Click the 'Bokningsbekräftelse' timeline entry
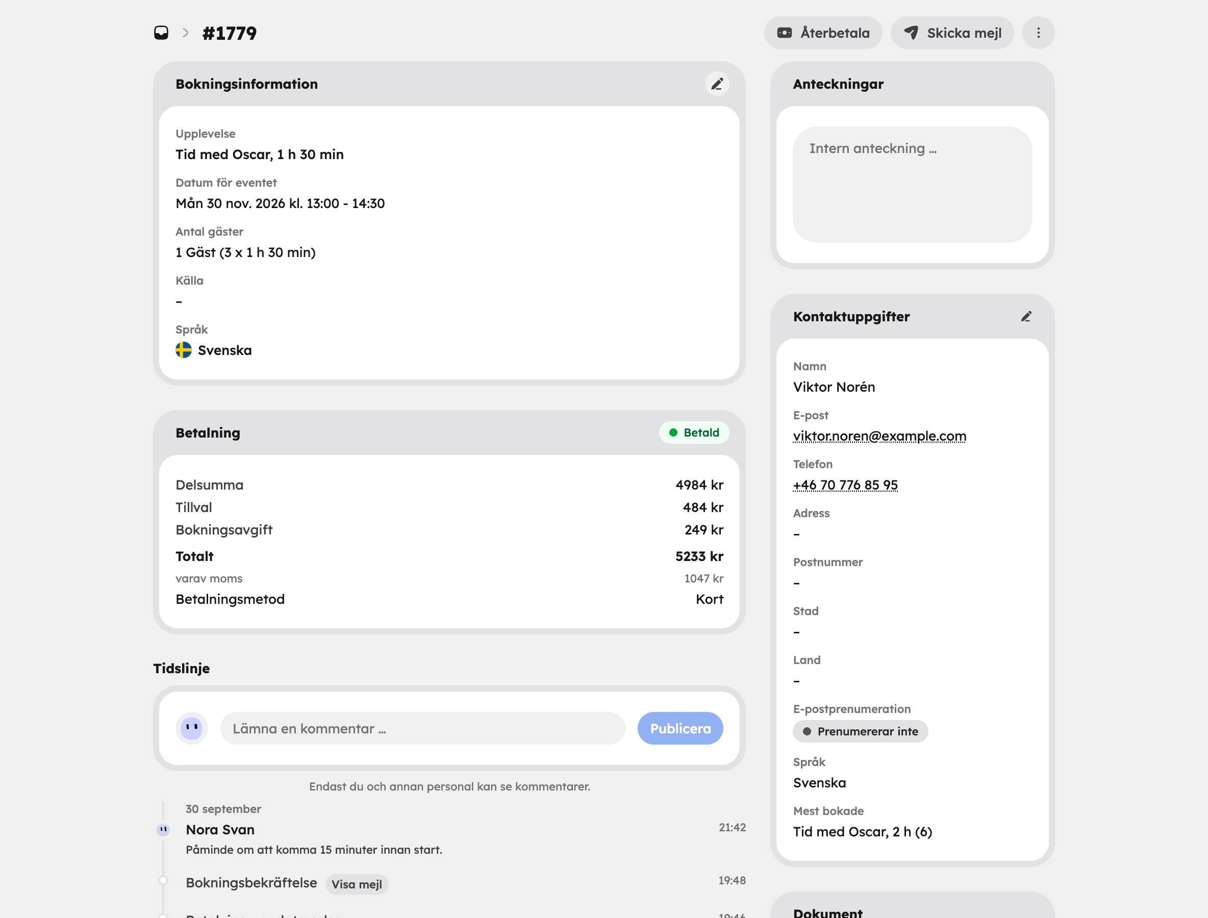The height and width of the screenshot is (918, 1208). click(x=251, y=882)
